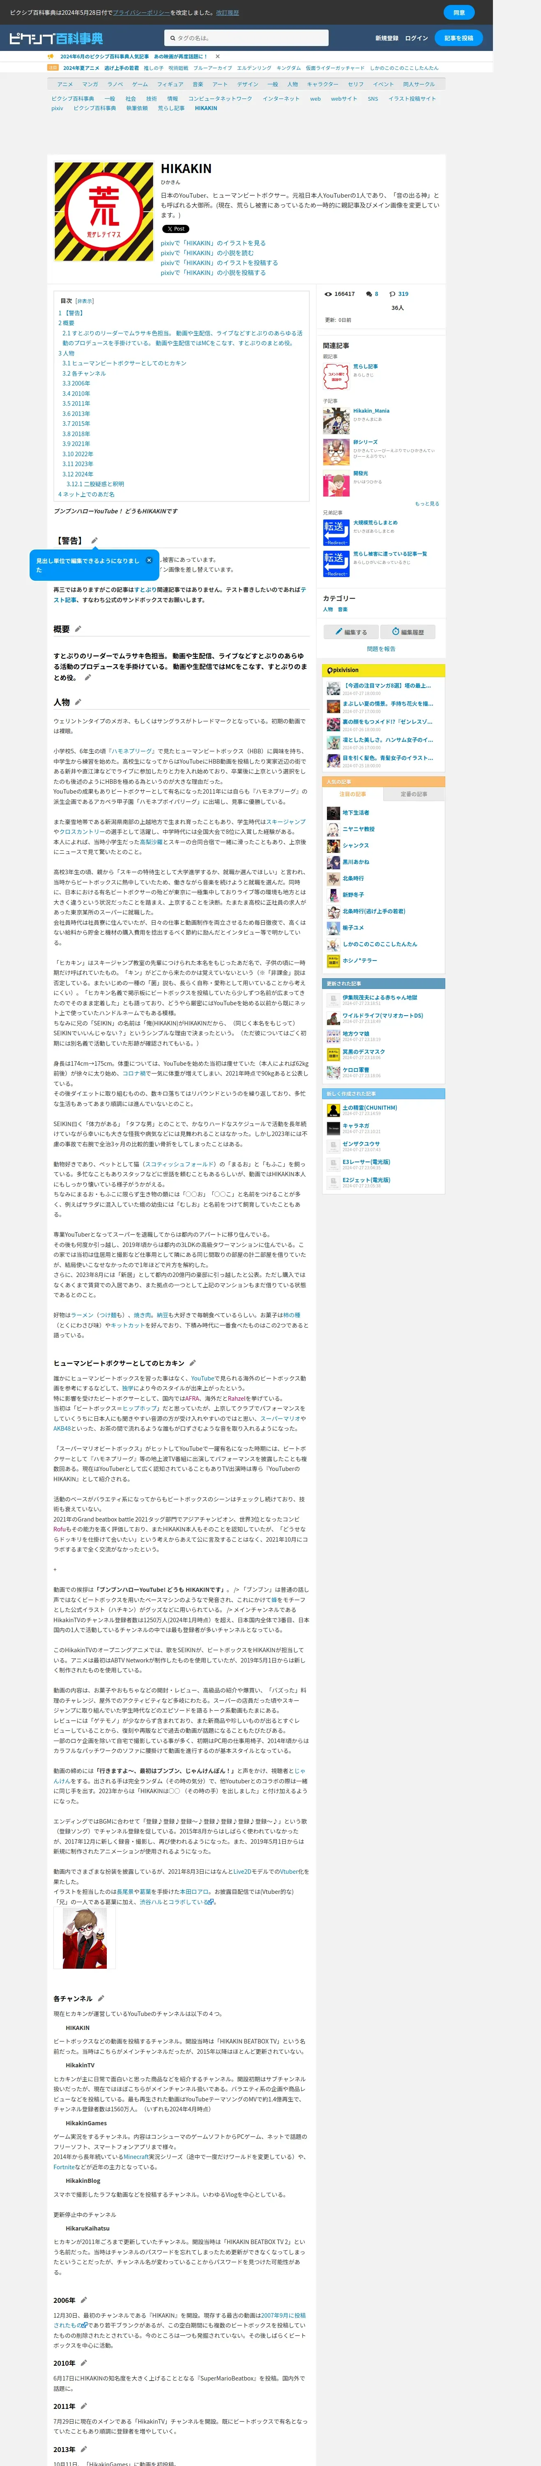Click the インターネット breadcrumb link
The height and width of the screenshot is (2466, 541).
click(x=281, y=99)
